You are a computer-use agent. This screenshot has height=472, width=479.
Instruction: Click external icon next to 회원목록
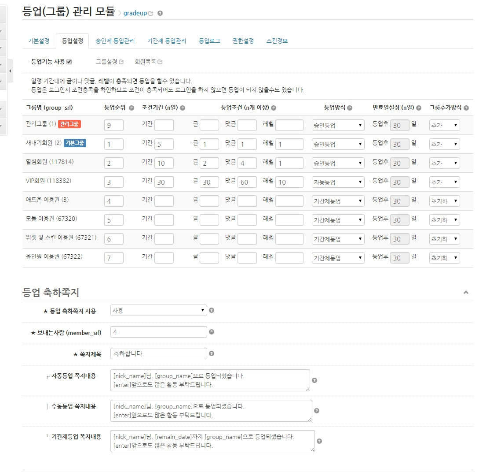tap(160, 62)
